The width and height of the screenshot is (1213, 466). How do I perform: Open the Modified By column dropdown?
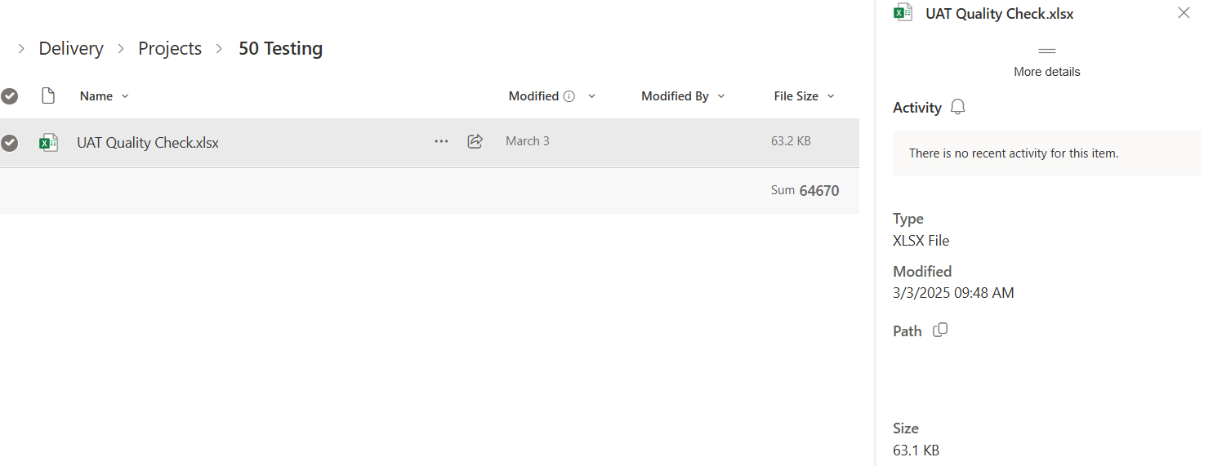[721, 96]
